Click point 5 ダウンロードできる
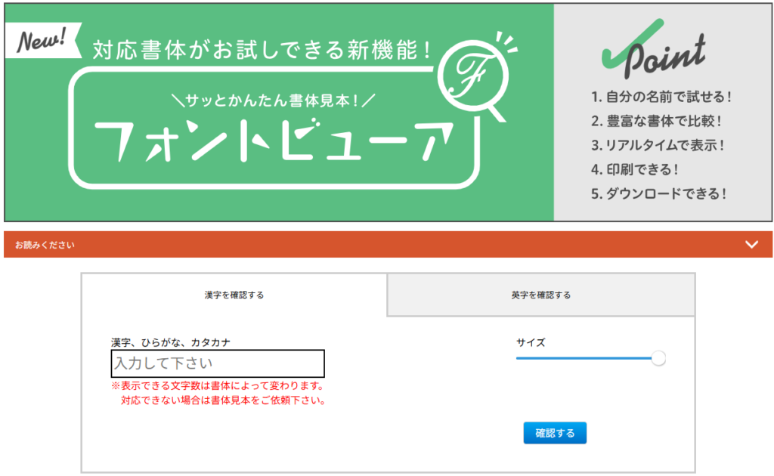Viewport: 774px width, 476px height. tap(658, 193)
